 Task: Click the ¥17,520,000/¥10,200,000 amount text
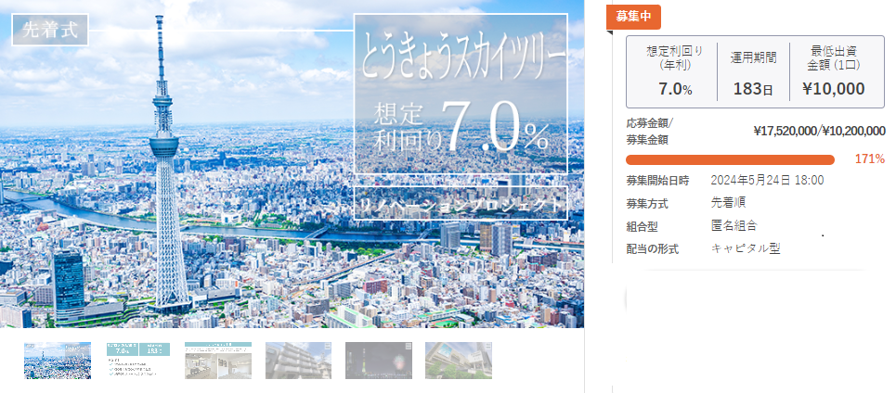tap(820, 132)
